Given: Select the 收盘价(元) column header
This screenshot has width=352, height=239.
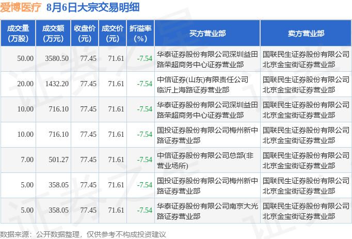Looking at the screenshot, I should coord(85,33).
